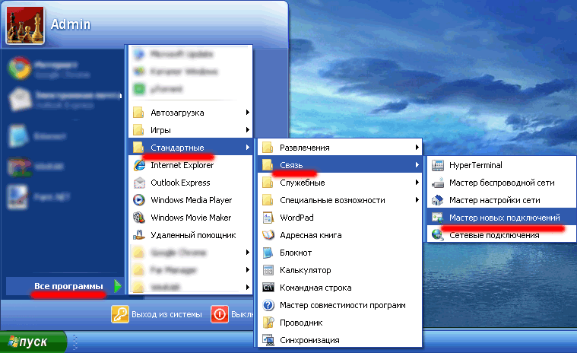
Task: Launch Outlook Express icon
Action: coord(139,183)
